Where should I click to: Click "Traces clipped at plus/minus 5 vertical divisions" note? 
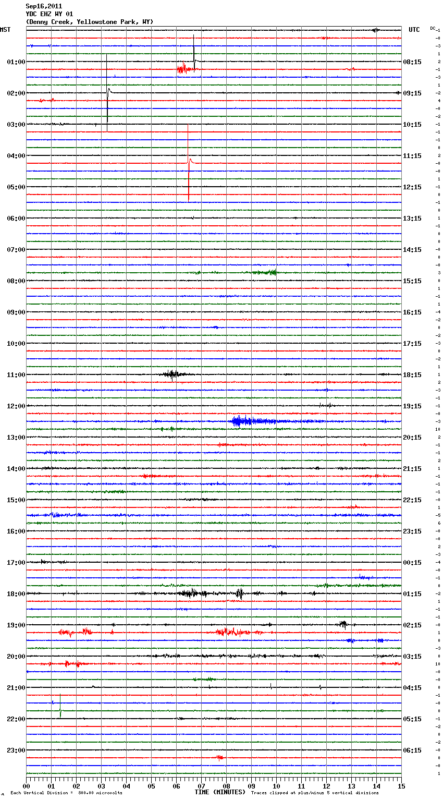tap(315, 793)
